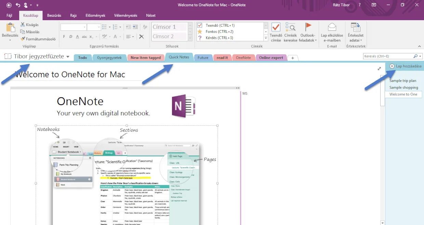424x225 pixels.
Task: Open the Sample shopping page
Action: coord(404,88)
